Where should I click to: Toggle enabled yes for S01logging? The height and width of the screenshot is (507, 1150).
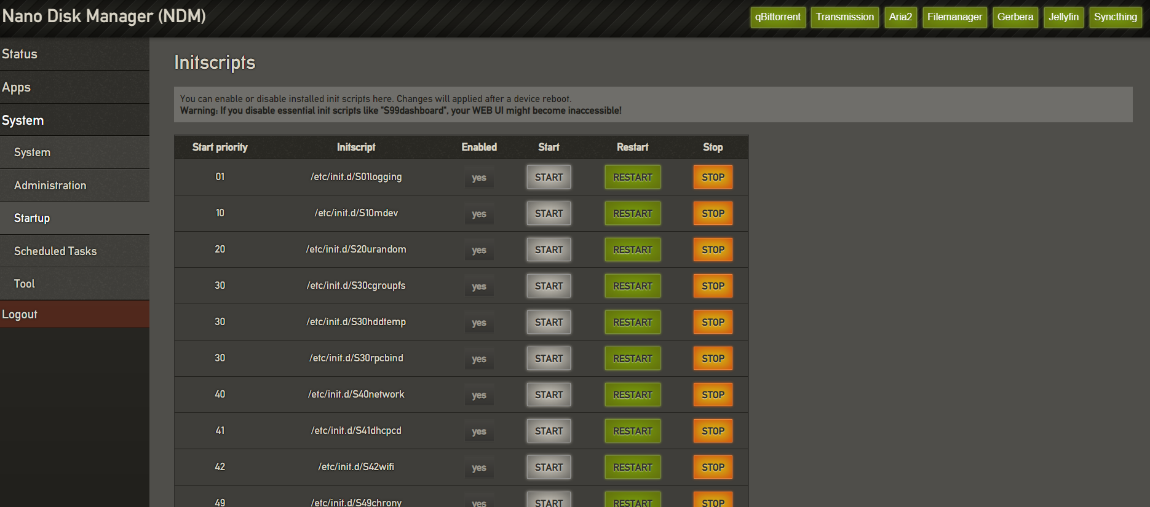point(479,178)
